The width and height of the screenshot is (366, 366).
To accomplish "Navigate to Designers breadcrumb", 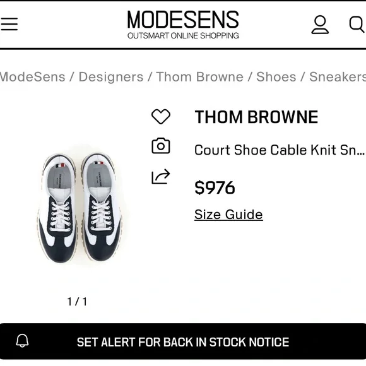I will [111, 77].
